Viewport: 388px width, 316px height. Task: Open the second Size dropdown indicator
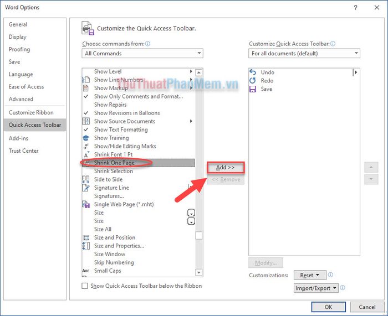point(191,221)
